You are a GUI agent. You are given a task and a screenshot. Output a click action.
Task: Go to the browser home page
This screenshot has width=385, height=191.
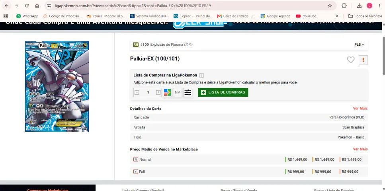(37, 6)
